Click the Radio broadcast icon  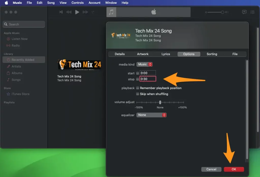(x=8, y=45)
